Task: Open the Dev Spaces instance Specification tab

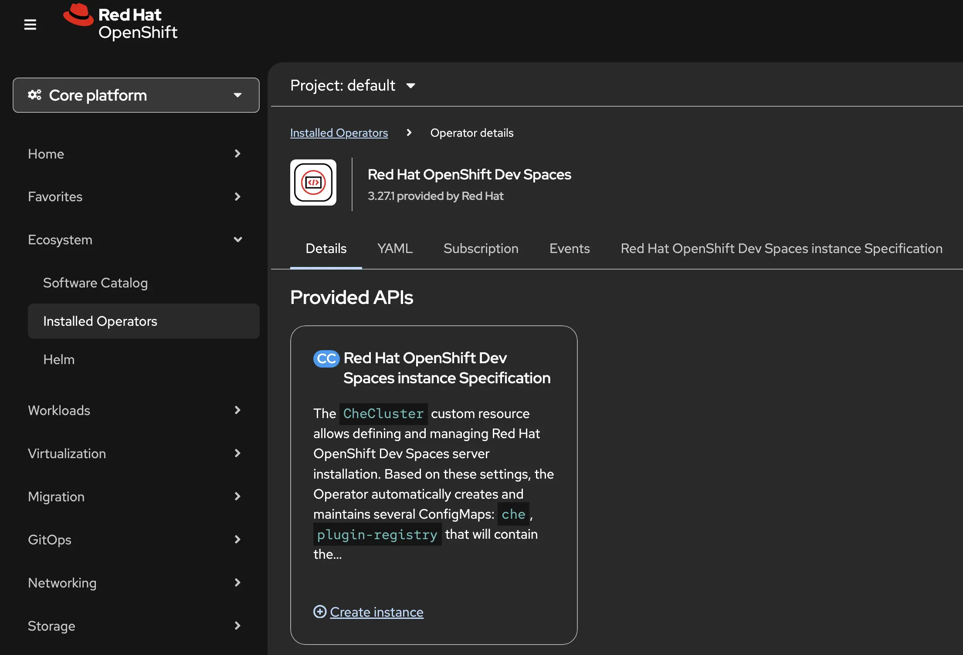Action: coord(781,249)
